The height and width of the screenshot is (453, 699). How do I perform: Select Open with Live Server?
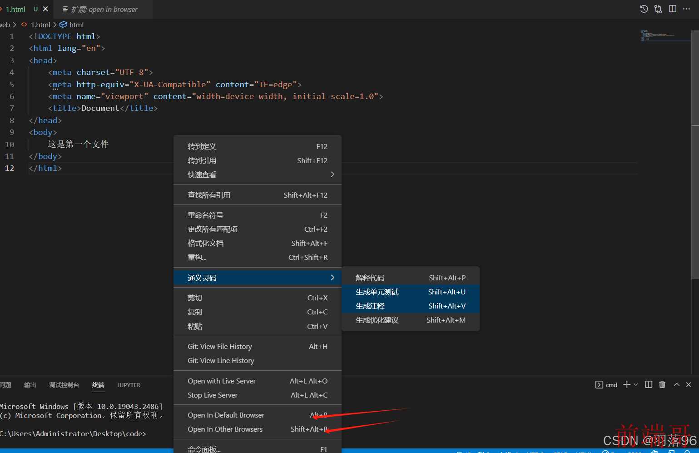click(x=258, y=381)
